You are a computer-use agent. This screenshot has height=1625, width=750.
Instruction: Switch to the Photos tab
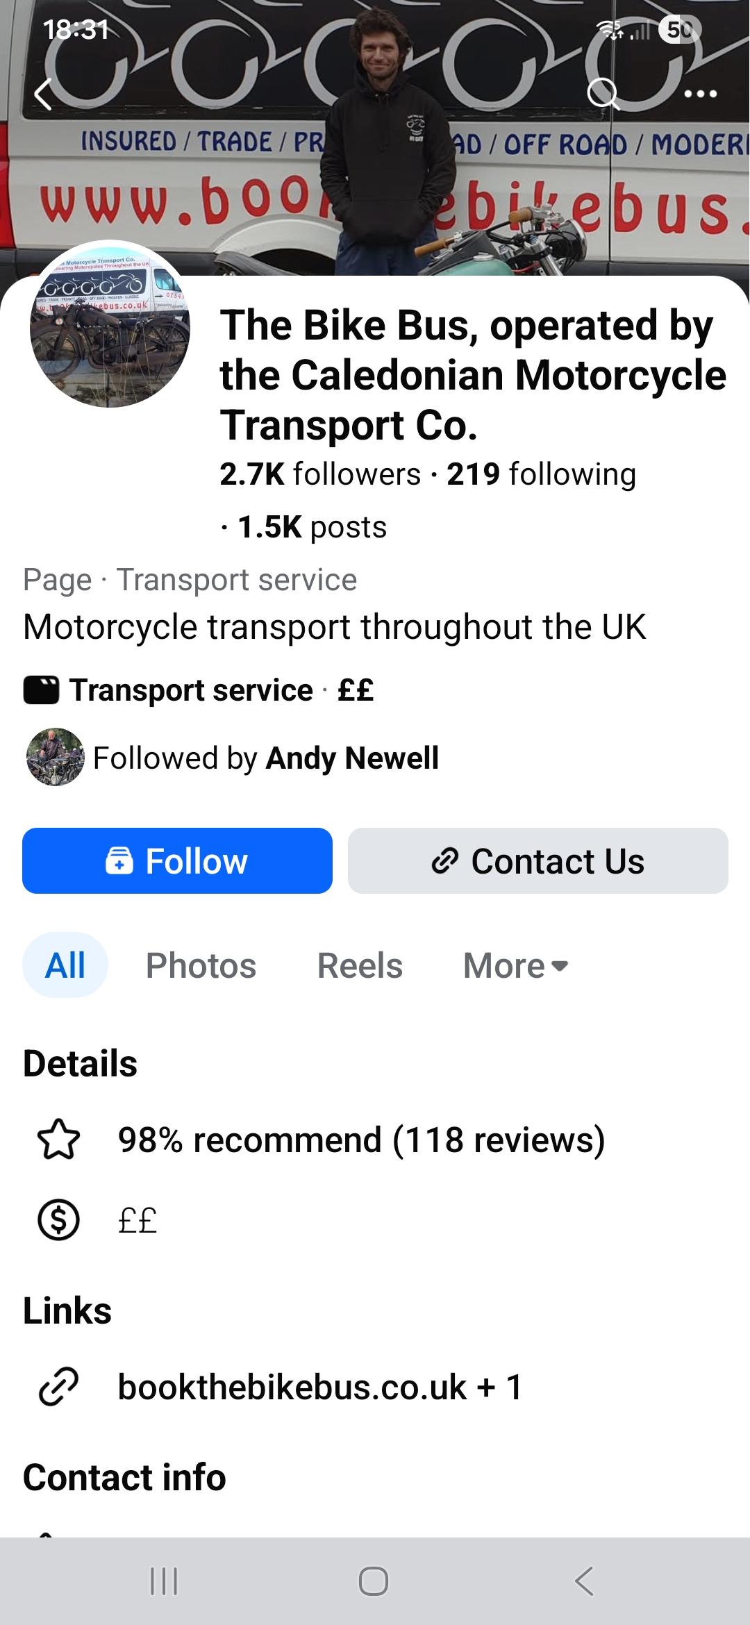click(201, 965)
